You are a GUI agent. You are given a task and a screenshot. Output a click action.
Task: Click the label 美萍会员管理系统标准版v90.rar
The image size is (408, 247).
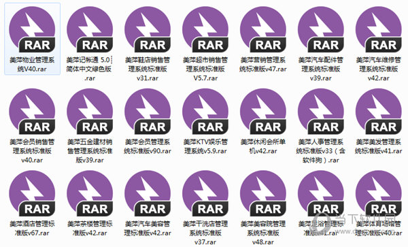click(148, 146)
